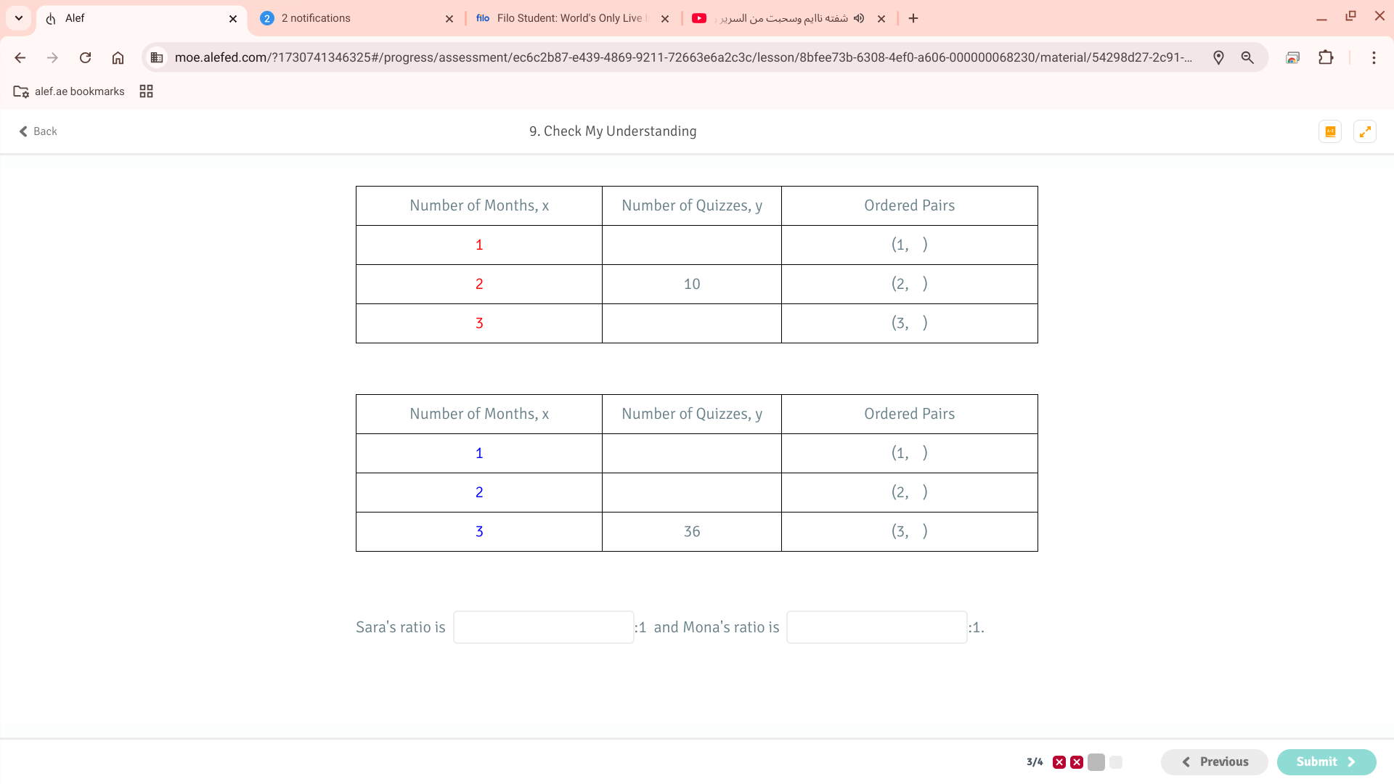Switch to the 2 notifications tab
Image resolution: width=1394 pixels, height=784 pixels.
tap(356, 18)
